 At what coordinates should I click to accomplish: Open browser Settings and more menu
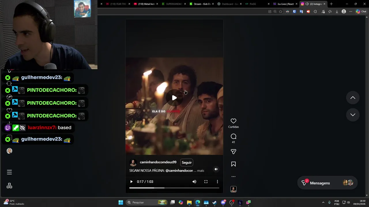tap(351, 11)
